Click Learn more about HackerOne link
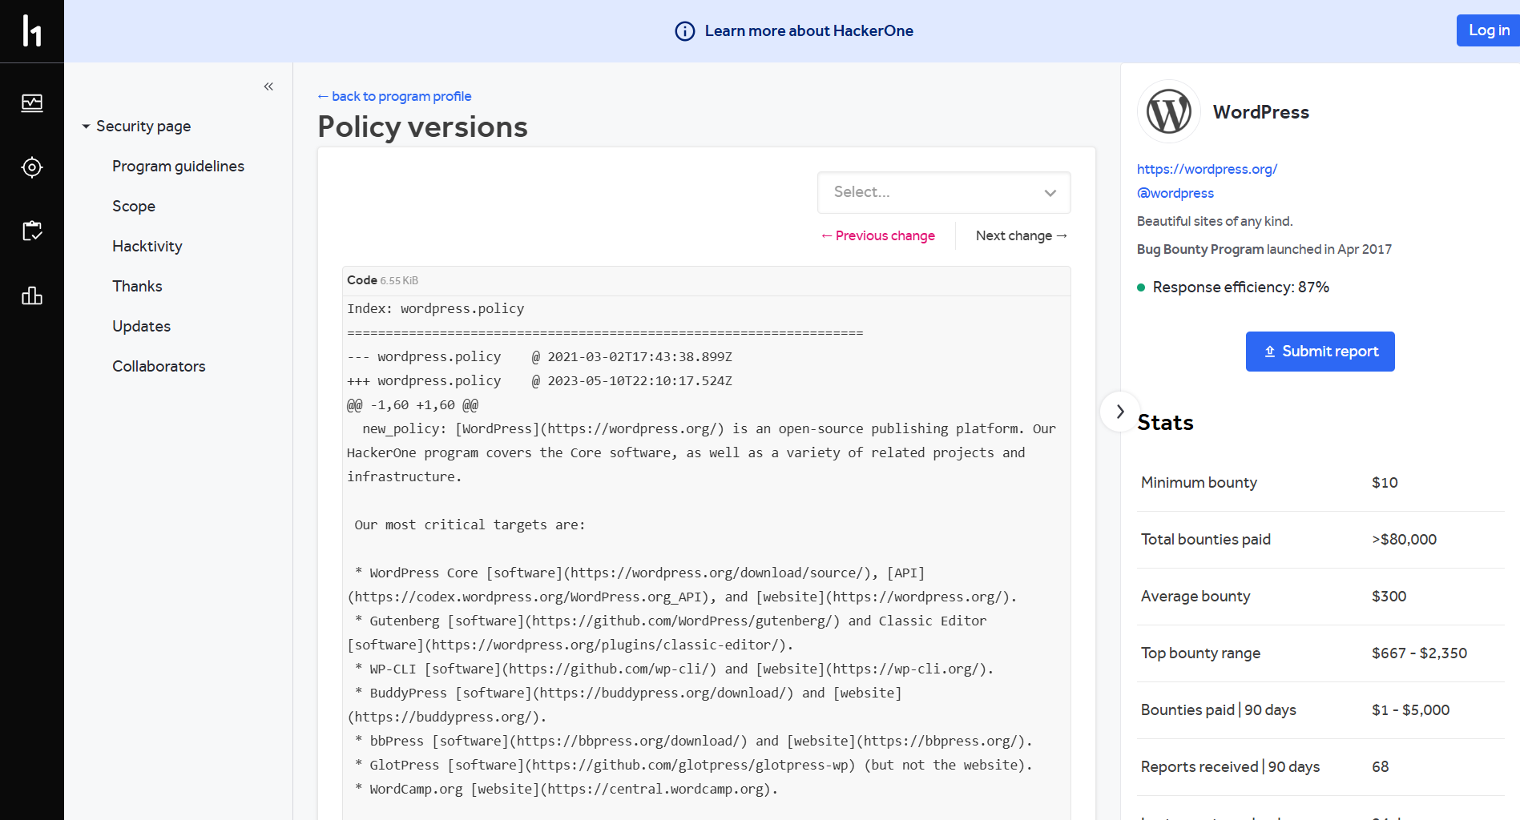This screenshot has height=820, width=1520. click(808, 31)
